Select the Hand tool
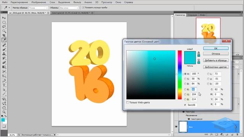 tap(4, 108)
